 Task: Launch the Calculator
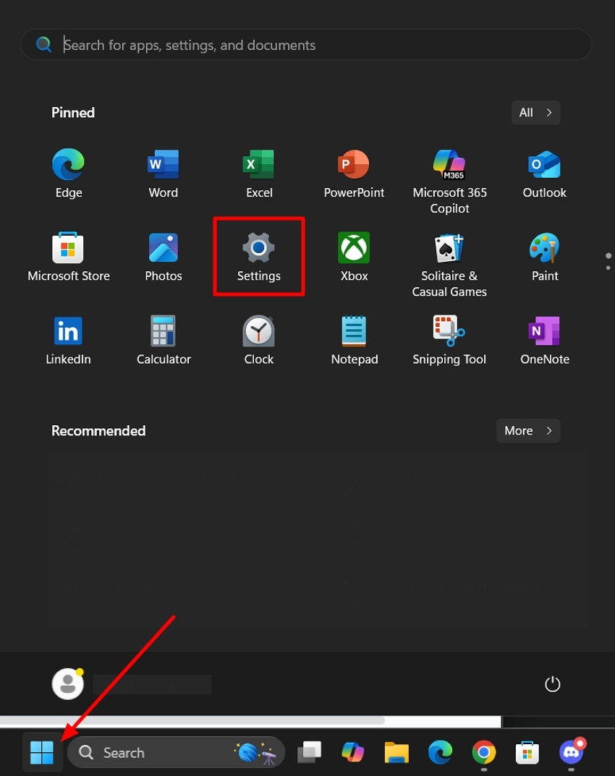163,331
